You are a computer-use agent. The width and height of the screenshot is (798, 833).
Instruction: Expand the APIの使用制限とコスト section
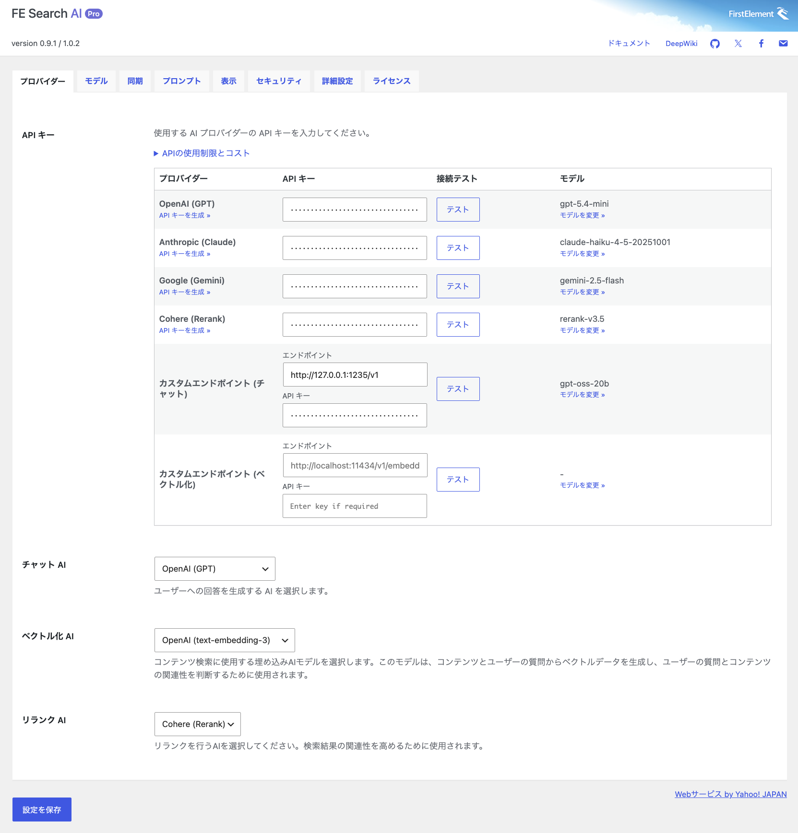tap(202, 153)
